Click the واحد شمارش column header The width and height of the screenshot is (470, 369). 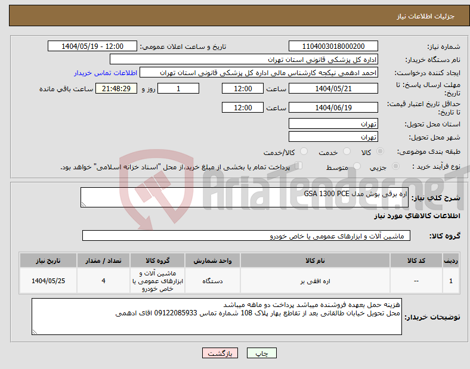(212, 261)
